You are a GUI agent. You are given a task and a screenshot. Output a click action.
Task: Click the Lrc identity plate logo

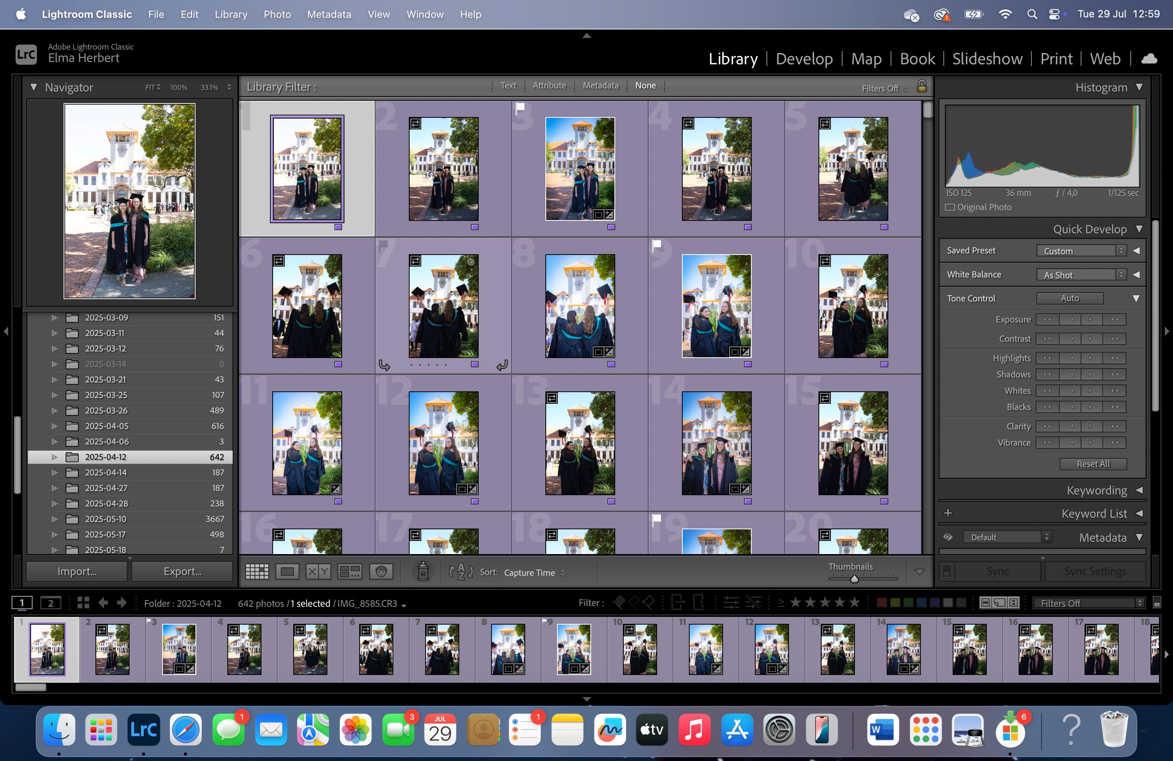26,54
